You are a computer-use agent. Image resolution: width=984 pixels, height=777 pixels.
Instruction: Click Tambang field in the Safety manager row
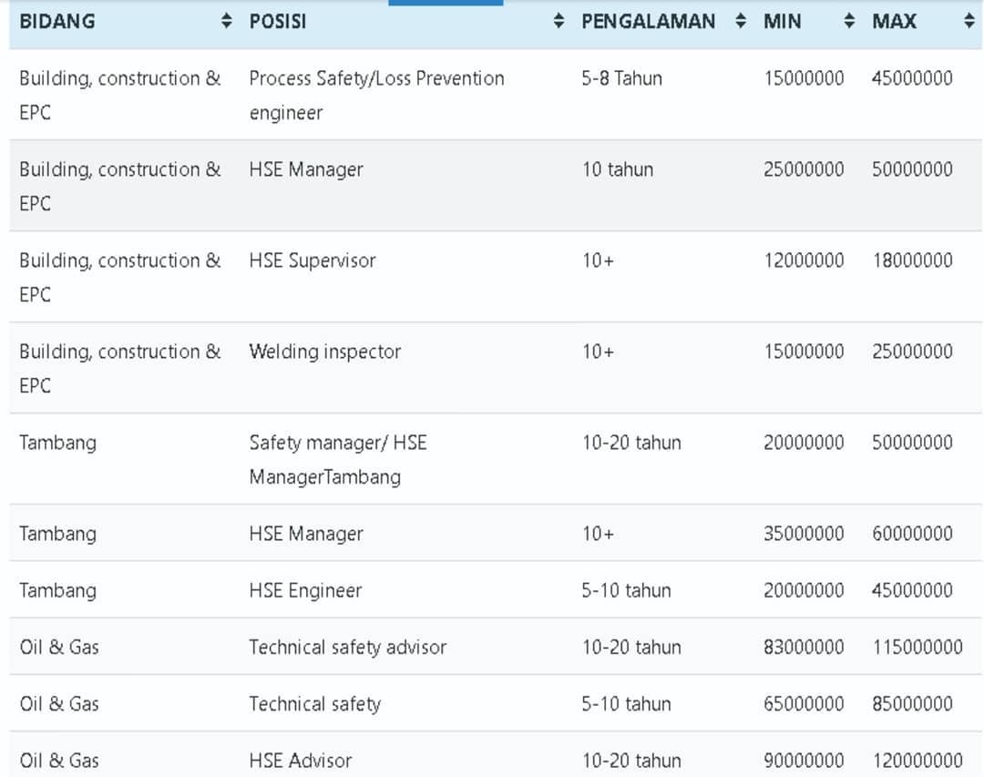(x=57, y=443)
